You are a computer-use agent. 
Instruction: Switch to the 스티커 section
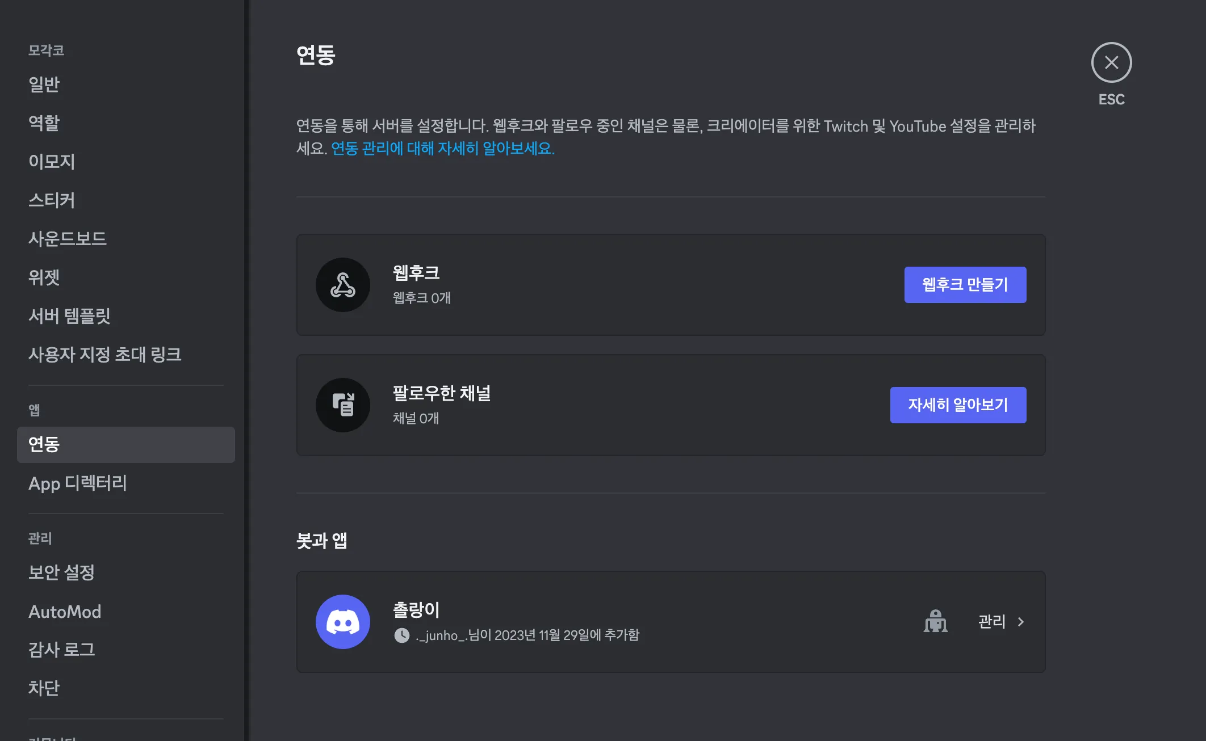tap(52, 200)
